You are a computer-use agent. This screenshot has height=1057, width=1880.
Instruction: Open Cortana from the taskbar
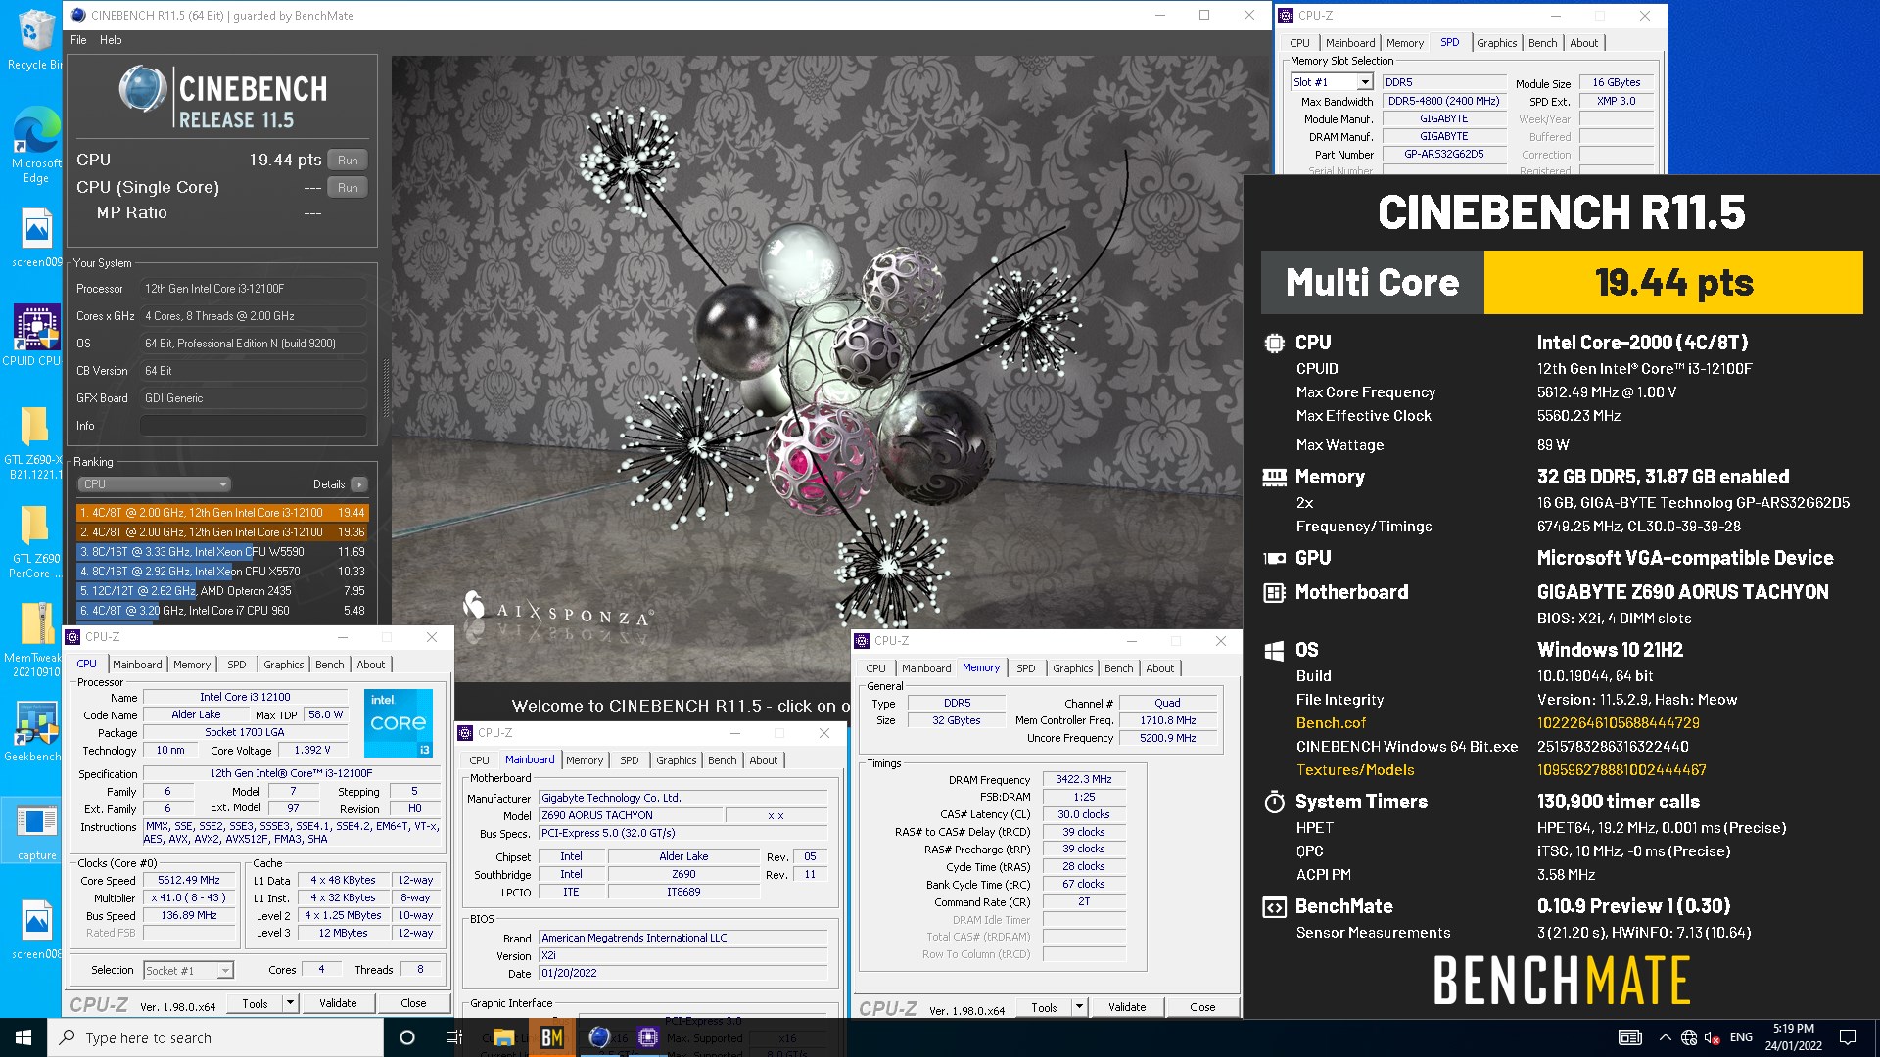click(407, 1037)
